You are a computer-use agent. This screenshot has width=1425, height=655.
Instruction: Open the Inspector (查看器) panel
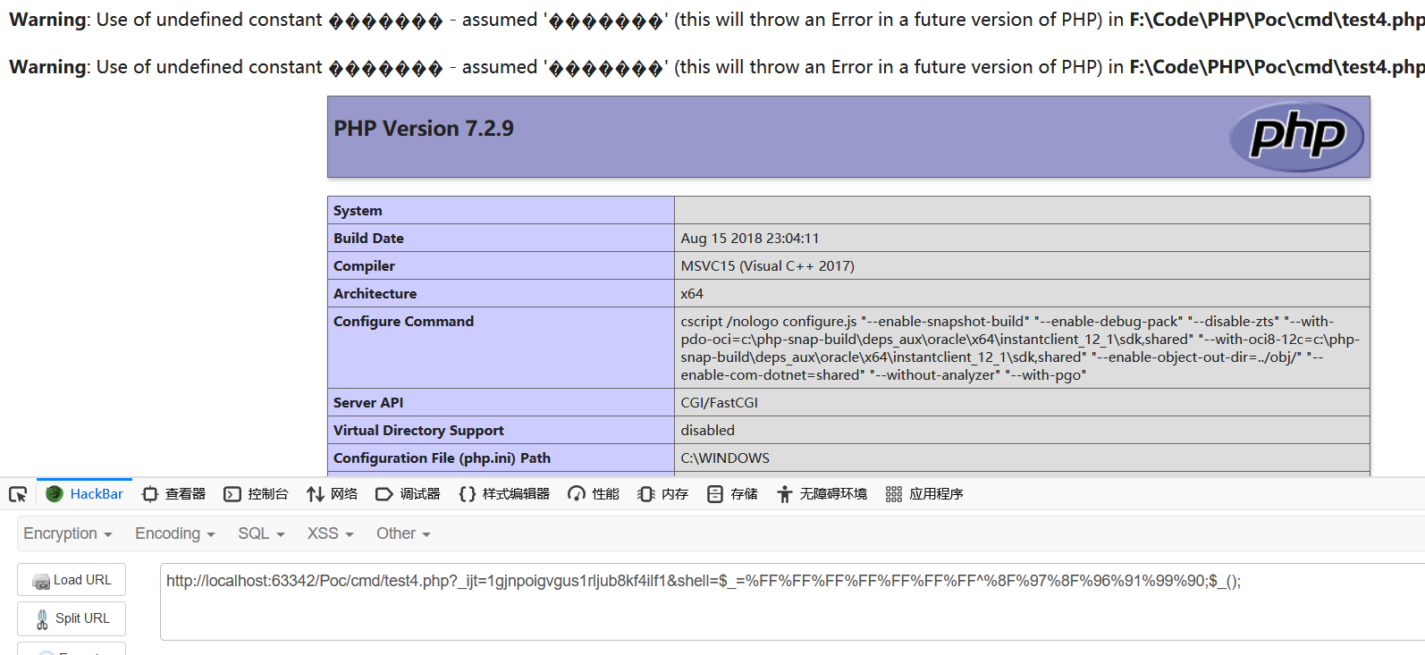[174, 494]
